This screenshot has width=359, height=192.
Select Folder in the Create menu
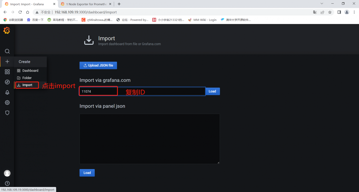[30, 78]
